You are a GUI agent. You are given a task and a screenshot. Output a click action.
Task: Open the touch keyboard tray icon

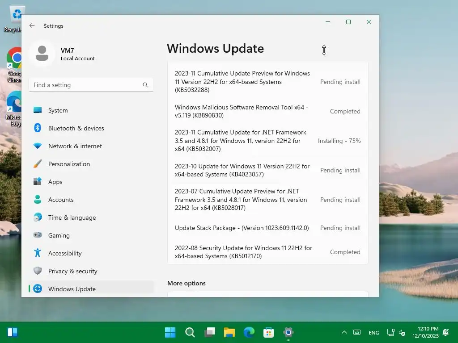[357, 332]
